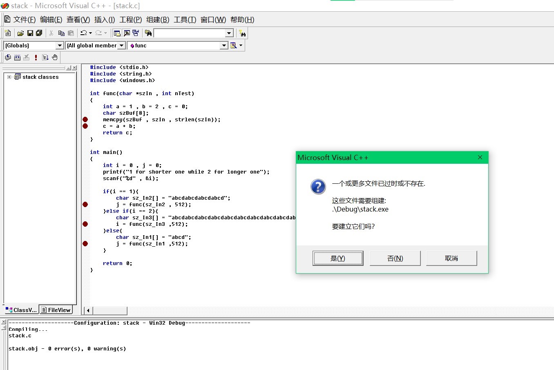Close the Microsoft Visual C++ dialog
This screenshot has height=370, width=554.
[480, 157]
